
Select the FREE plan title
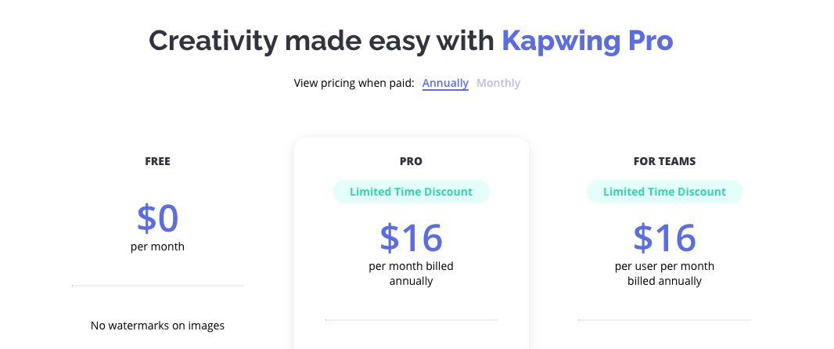pos(157,162)
